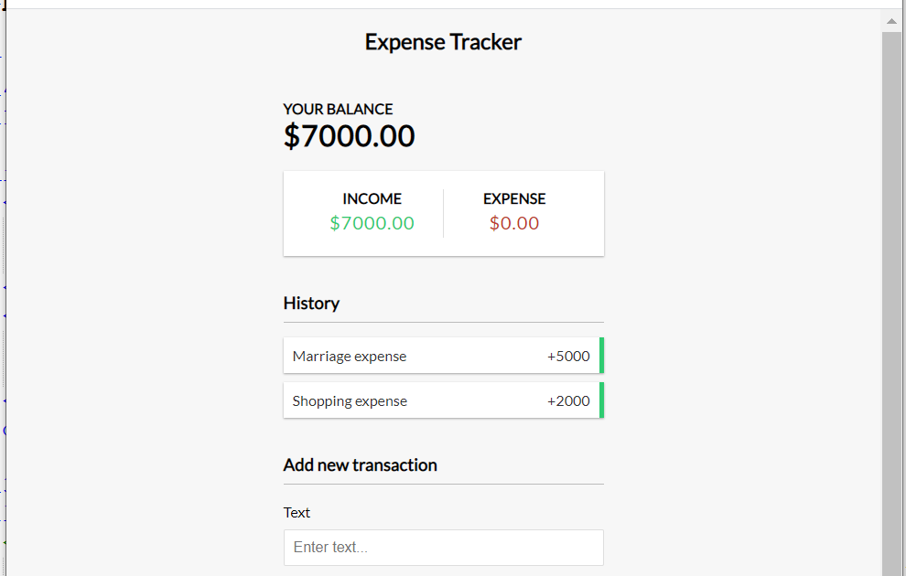Click the red $0.00 expense amount
Screen dimensions: 906x576
click(x=514, y=223)
